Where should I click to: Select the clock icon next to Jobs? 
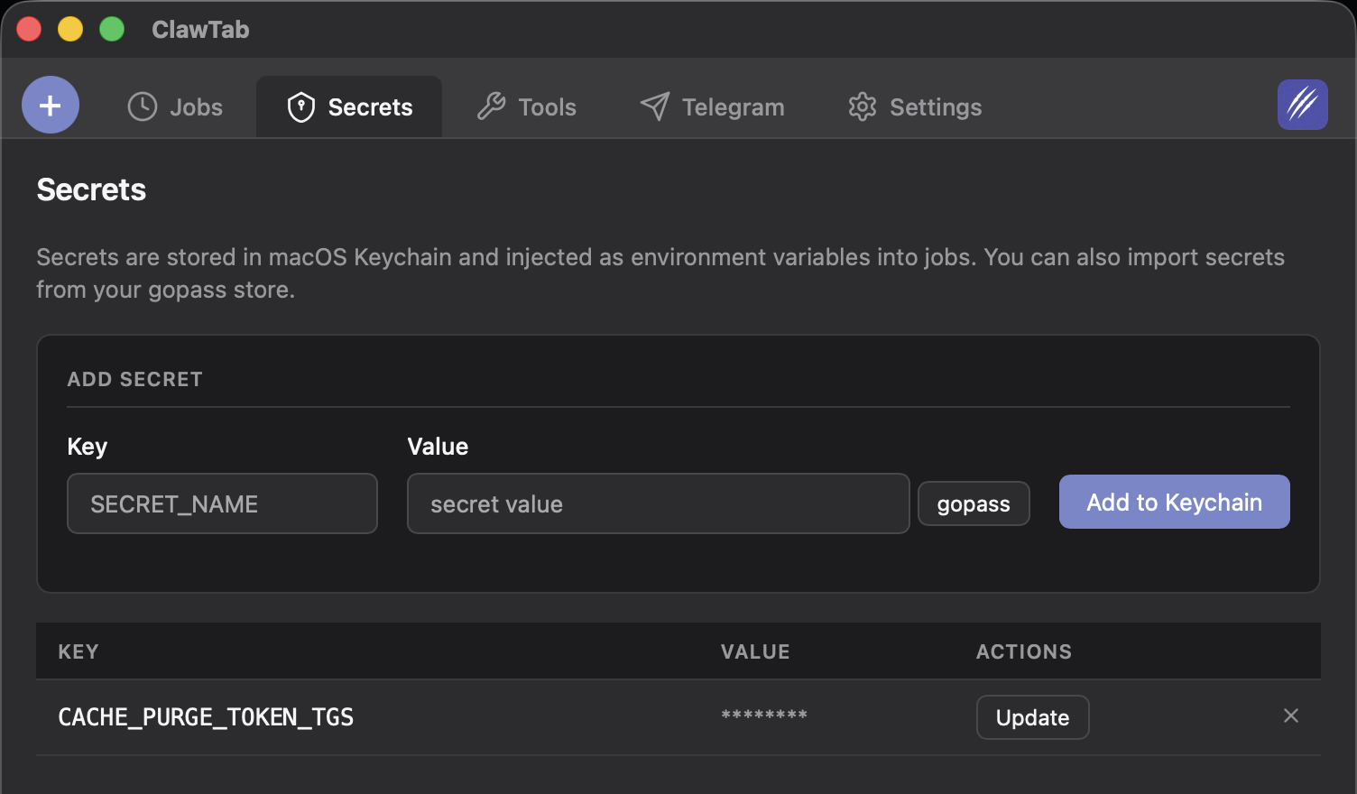pos(141,106)
